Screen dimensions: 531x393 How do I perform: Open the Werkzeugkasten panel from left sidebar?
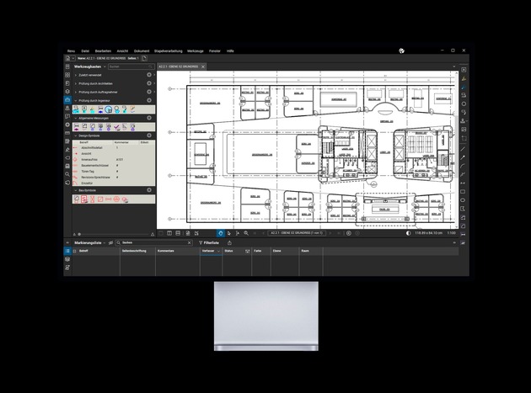tap(67, 100)
